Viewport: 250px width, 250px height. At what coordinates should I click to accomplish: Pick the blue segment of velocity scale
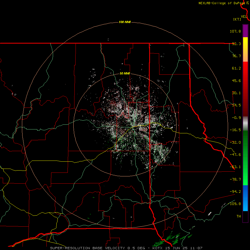point(245,198)
